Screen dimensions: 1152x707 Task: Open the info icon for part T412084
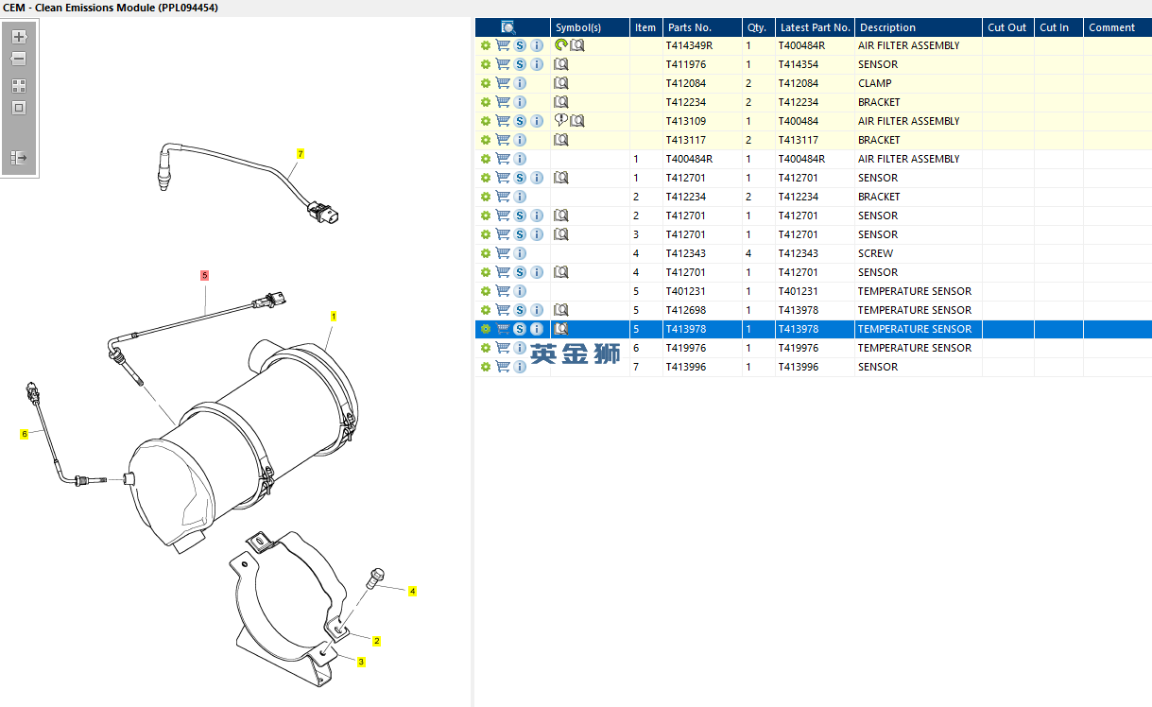[x=520, y=83]
